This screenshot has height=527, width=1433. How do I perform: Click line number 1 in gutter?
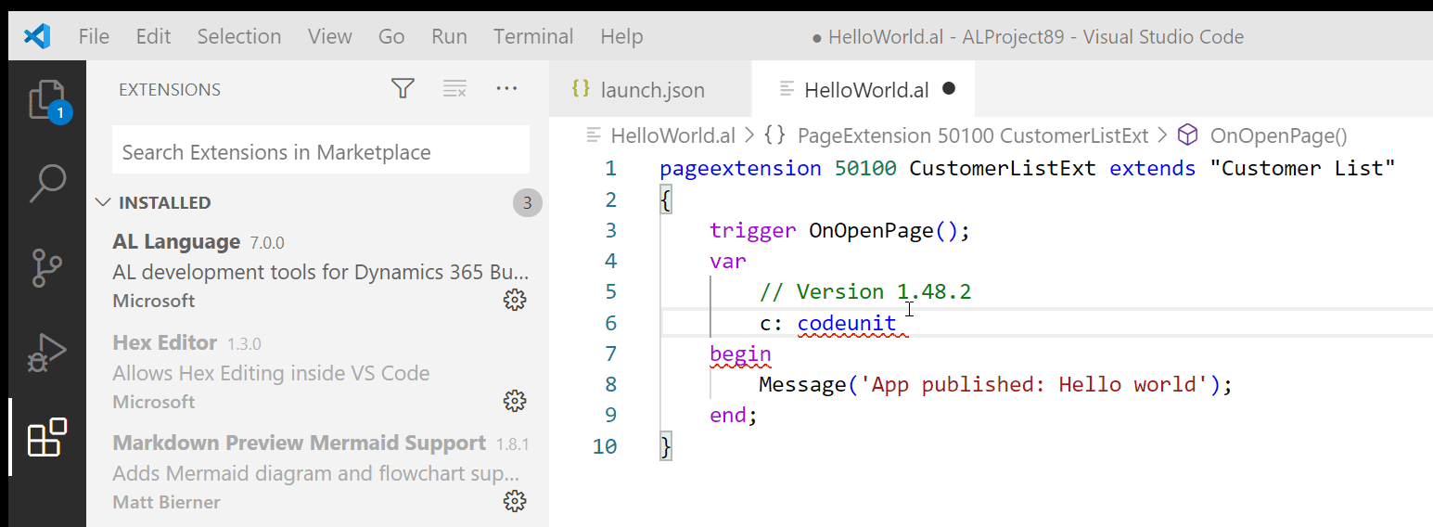point(609,168)
